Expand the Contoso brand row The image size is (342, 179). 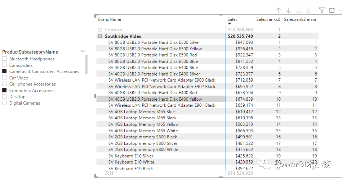100,30
